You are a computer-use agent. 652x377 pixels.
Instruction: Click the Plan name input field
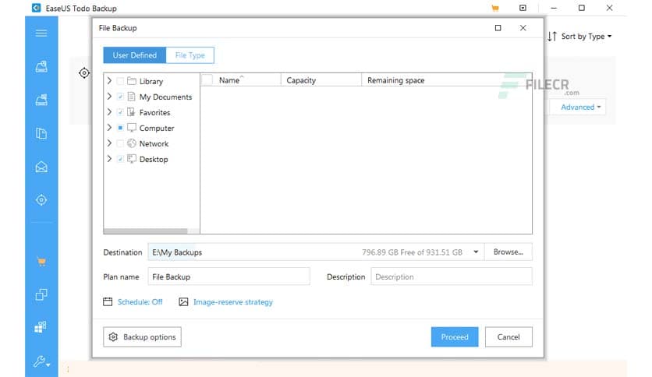[229, 277]
